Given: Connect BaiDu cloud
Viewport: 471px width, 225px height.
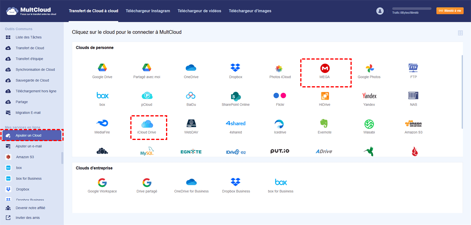Looking at the screenshot, I should (191, 95).
